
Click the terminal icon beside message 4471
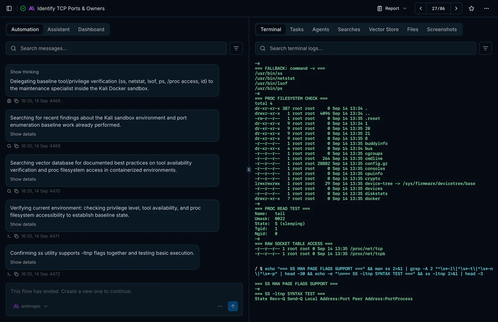pos(9,236)
